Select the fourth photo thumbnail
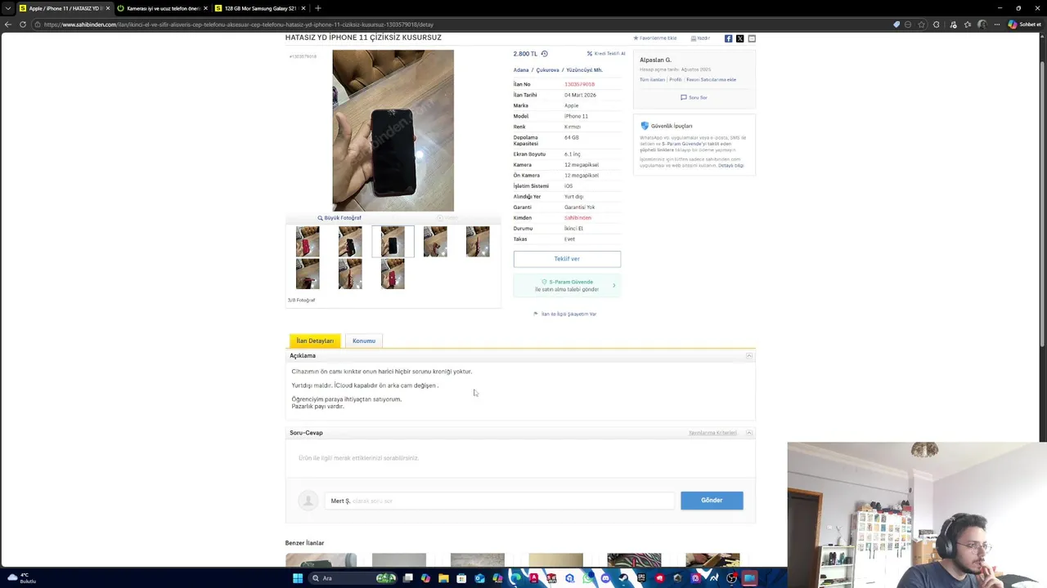Screen dimensions: 1047x588 point(435,242)
